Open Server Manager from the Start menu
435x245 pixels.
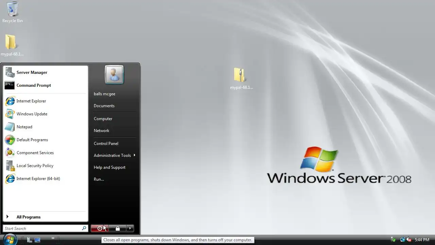point(46,72)
